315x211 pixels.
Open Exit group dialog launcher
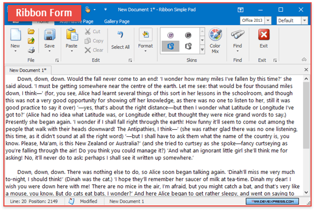click(275, 61)
